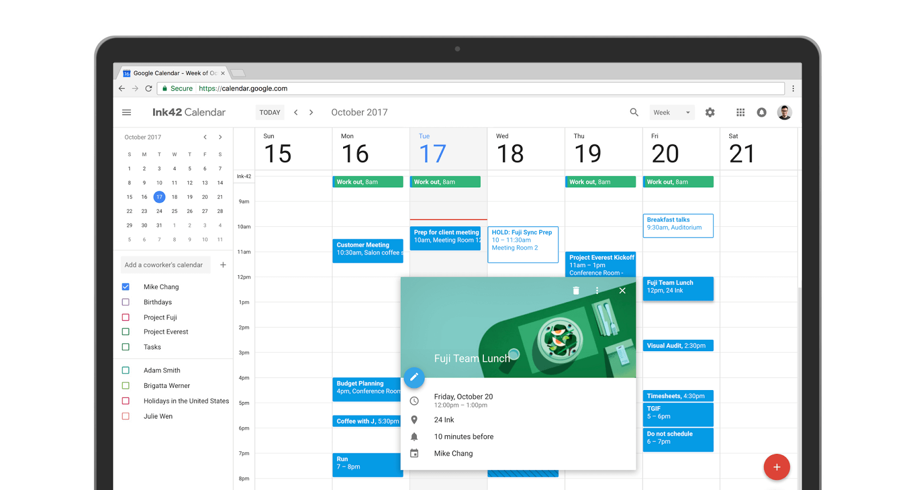
Task: Click the Add a coworker's calendar field
Action: 165,265
